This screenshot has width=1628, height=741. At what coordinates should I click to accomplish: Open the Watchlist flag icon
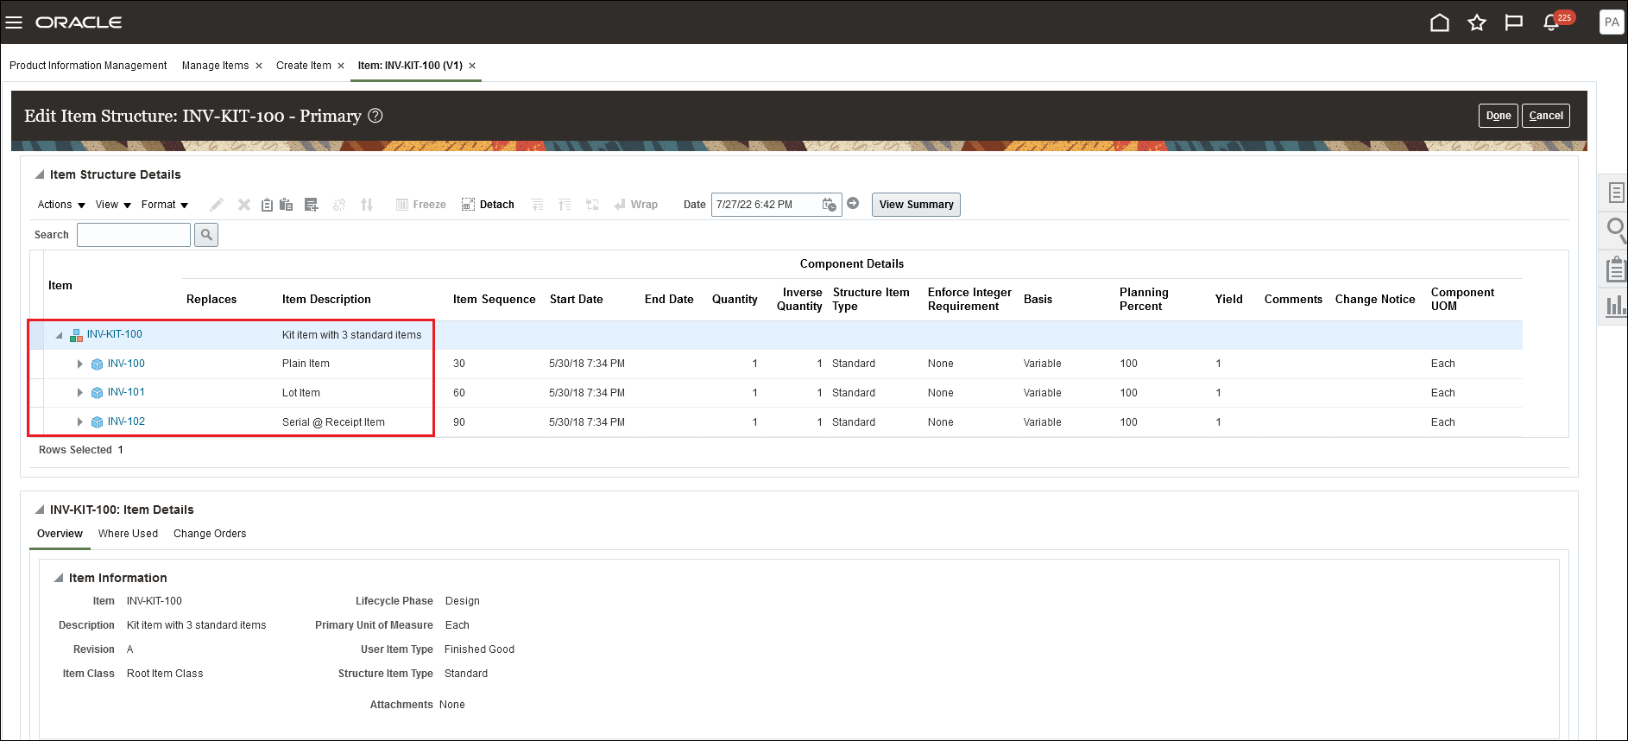[1514, 22]
